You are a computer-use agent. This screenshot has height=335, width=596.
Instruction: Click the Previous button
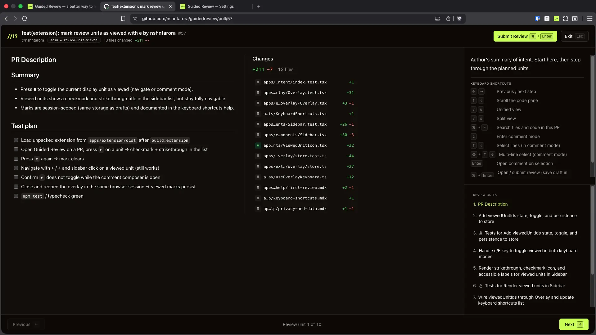(x=26, y=324)
